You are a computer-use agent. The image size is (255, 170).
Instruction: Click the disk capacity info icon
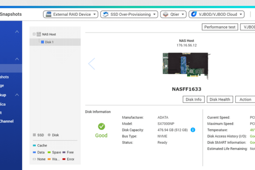click(193, 130)
